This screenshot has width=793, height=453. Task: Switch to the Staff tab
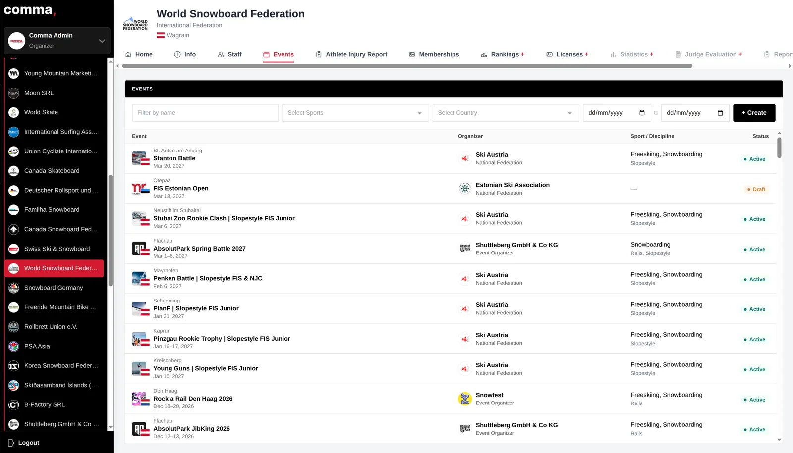(x=229, y=54)
